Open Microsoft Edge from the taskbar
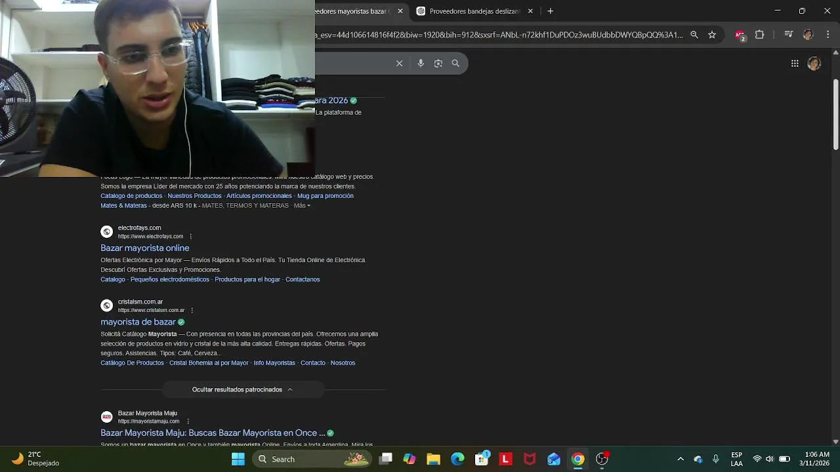The height and width of the screenshot is (472, 840). tap(457, 459)
